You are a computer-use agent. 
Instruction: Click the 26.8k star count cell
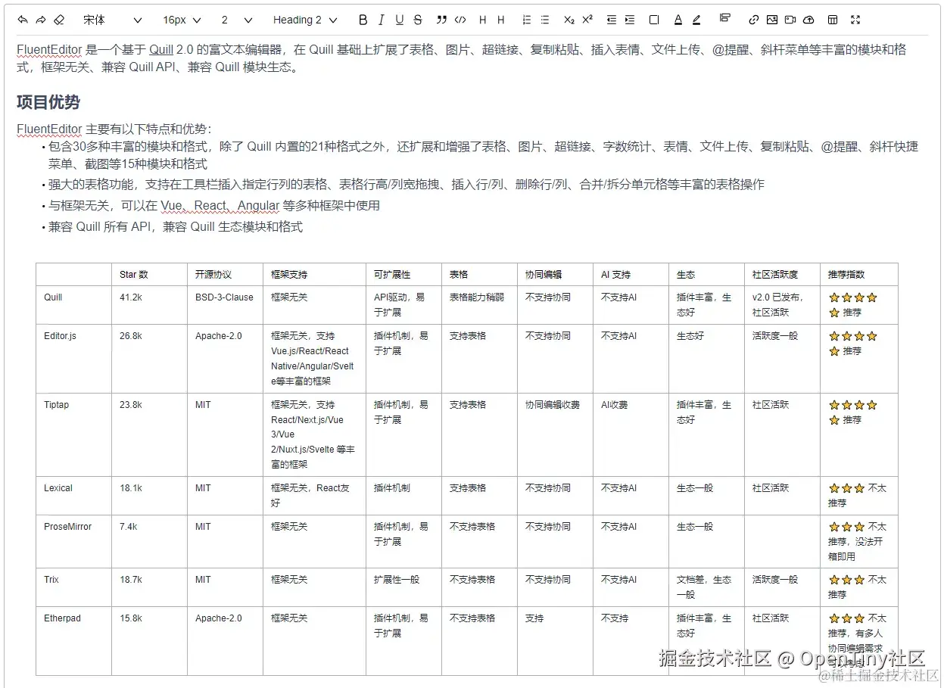pyautogui.click(x=149, y=359)
